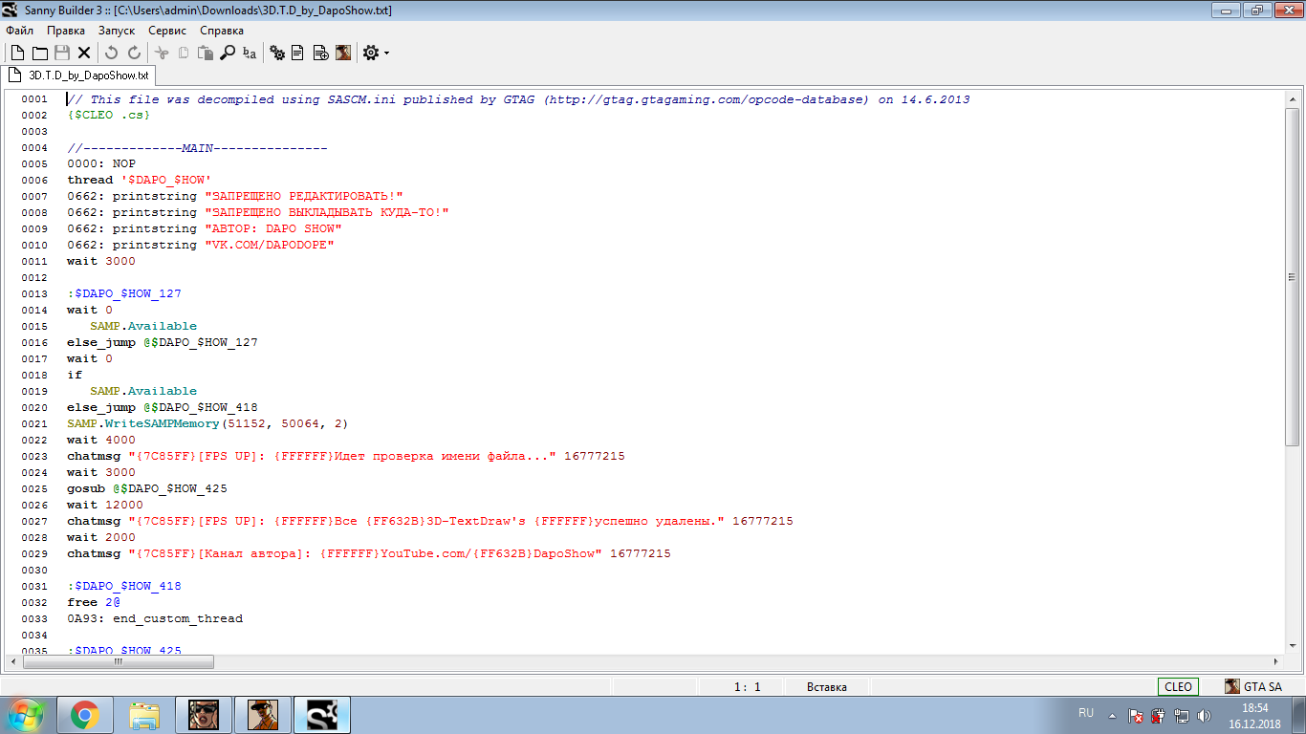Toggle the Вставка insert mode indicator
The height and width of the screenshot is (734, 1306).
click(827, 686)
